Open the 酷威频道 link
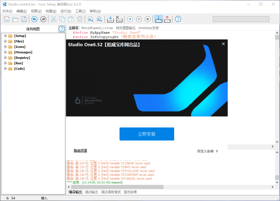 tap(80, 151)
